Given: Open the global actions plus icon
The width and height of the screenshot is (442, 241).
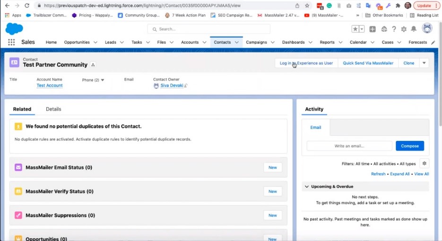Looking at the screenshot, I should pyautogui.click(x=373, y=29).
